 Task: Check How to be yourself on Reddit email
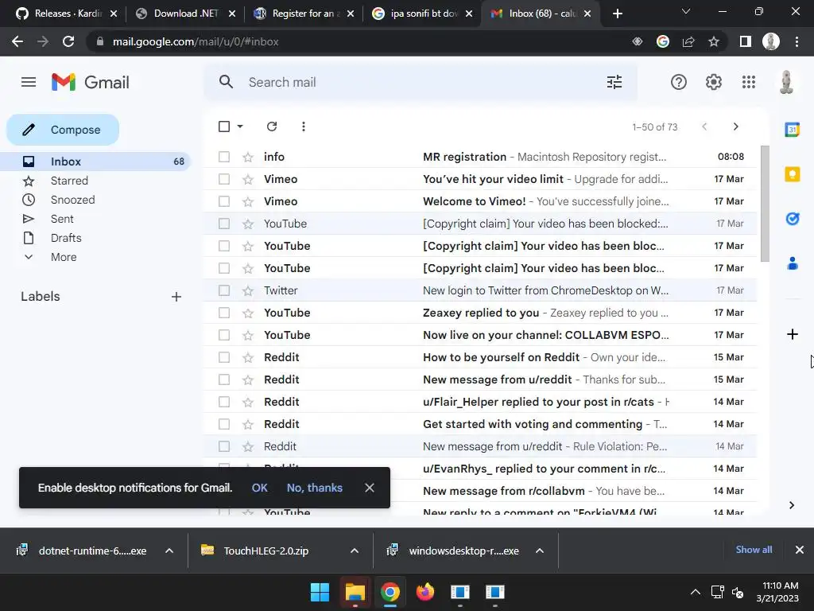[224, 357]
